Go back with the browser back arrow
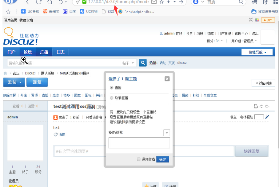 coord(27,2)
